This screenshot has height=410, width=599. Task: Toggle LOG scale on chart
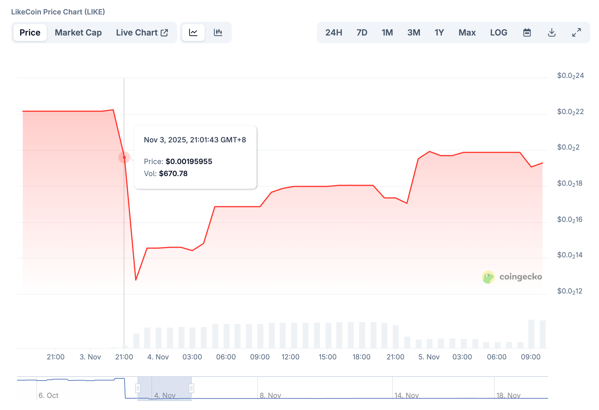tap(498, 33)
